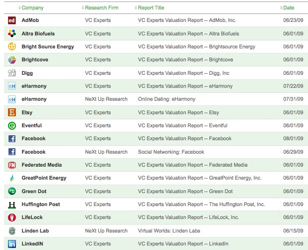Open the Etsy company link
Screen dimensions: 308x250
coord(27,112)
